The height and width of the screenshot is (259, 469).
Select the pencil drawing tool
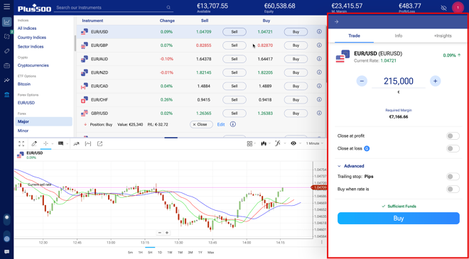34,143
